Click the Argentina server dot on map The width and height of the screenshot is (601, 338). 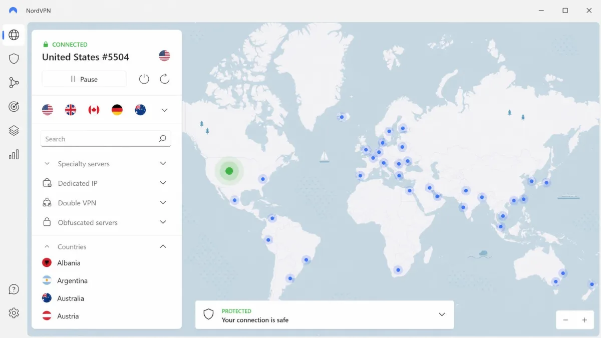[x=289, y=278]
